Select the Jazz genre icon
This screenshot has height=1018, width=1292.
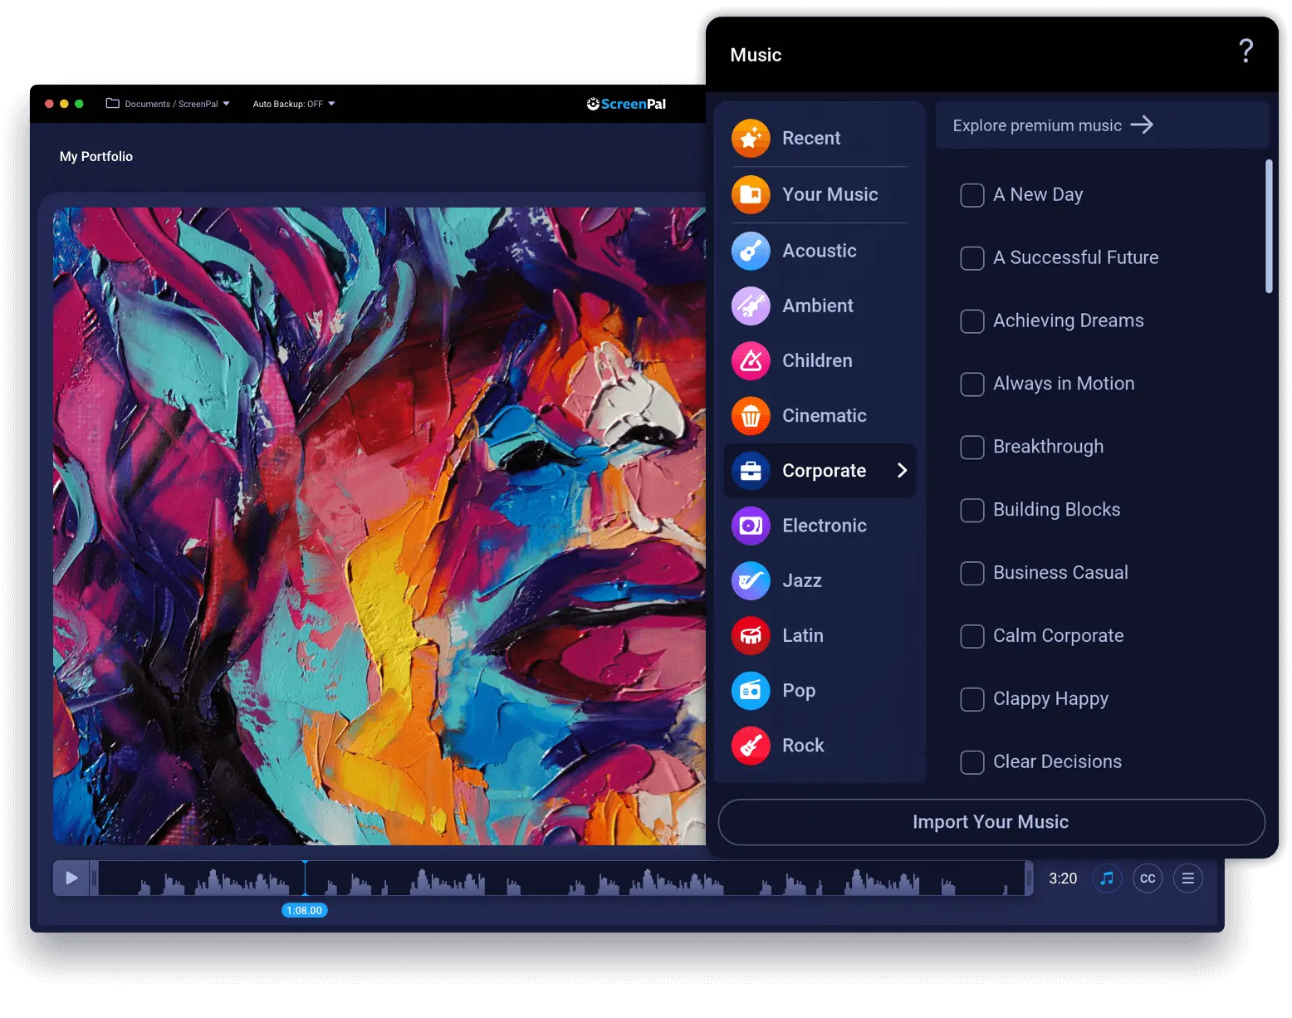(750, 580)
